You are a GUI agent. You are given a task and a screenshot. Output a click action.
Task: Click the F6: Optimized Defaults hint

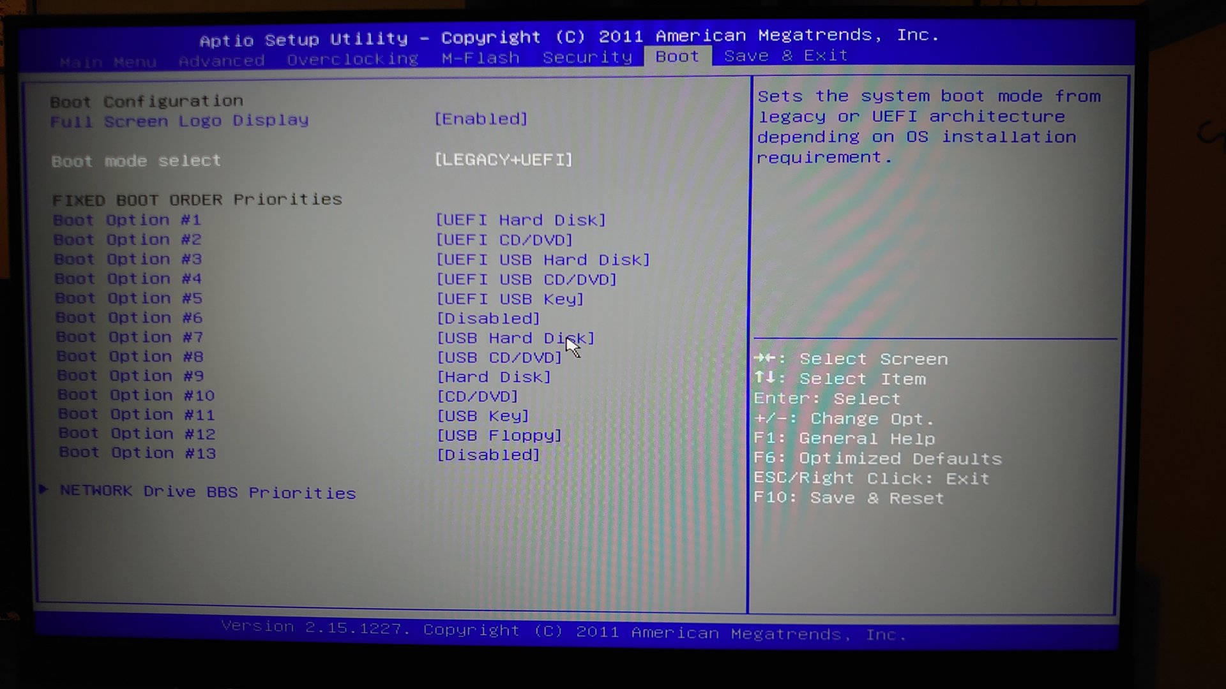coord(878,459)
